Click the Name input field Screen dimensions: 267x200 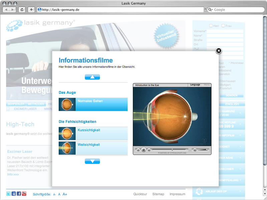point(225,36)
